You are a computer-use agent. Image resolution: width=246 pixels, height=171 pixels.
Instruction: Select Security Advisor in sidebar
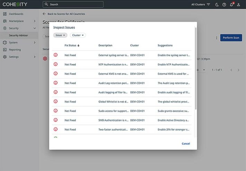coord(18,35)
